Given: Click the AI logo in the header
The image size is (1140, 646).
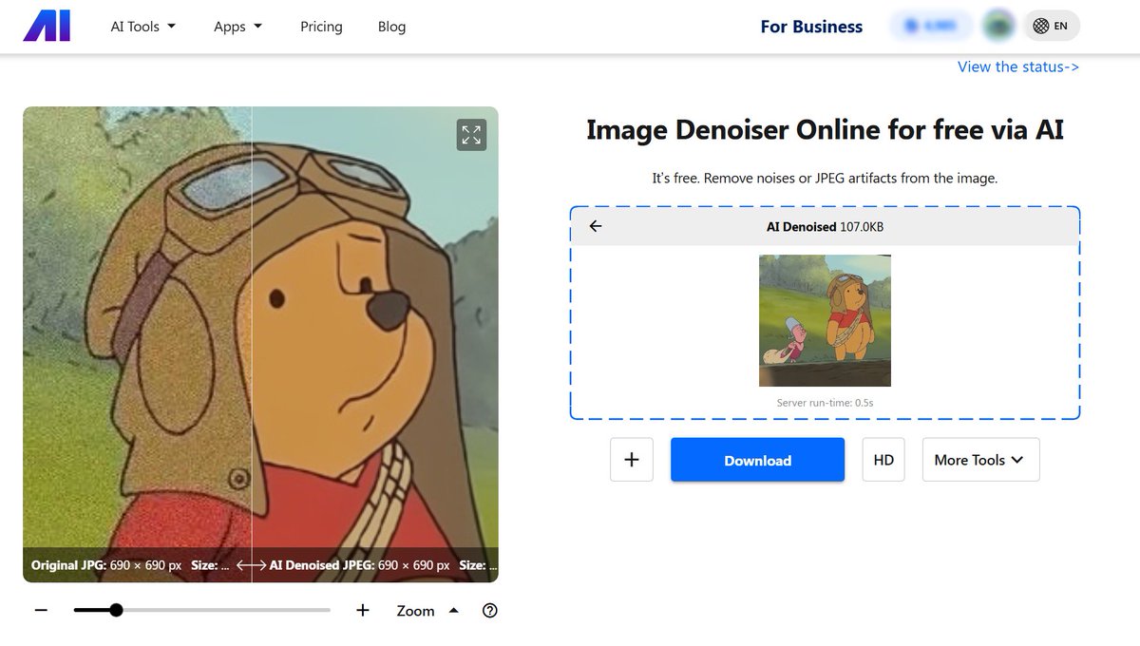Looking at the screenshot, I should [47, 27].
